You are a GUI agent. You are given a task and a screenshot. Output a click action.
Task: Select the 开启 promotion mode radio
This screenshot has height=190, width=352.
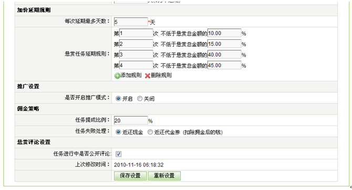pos(118,98)
